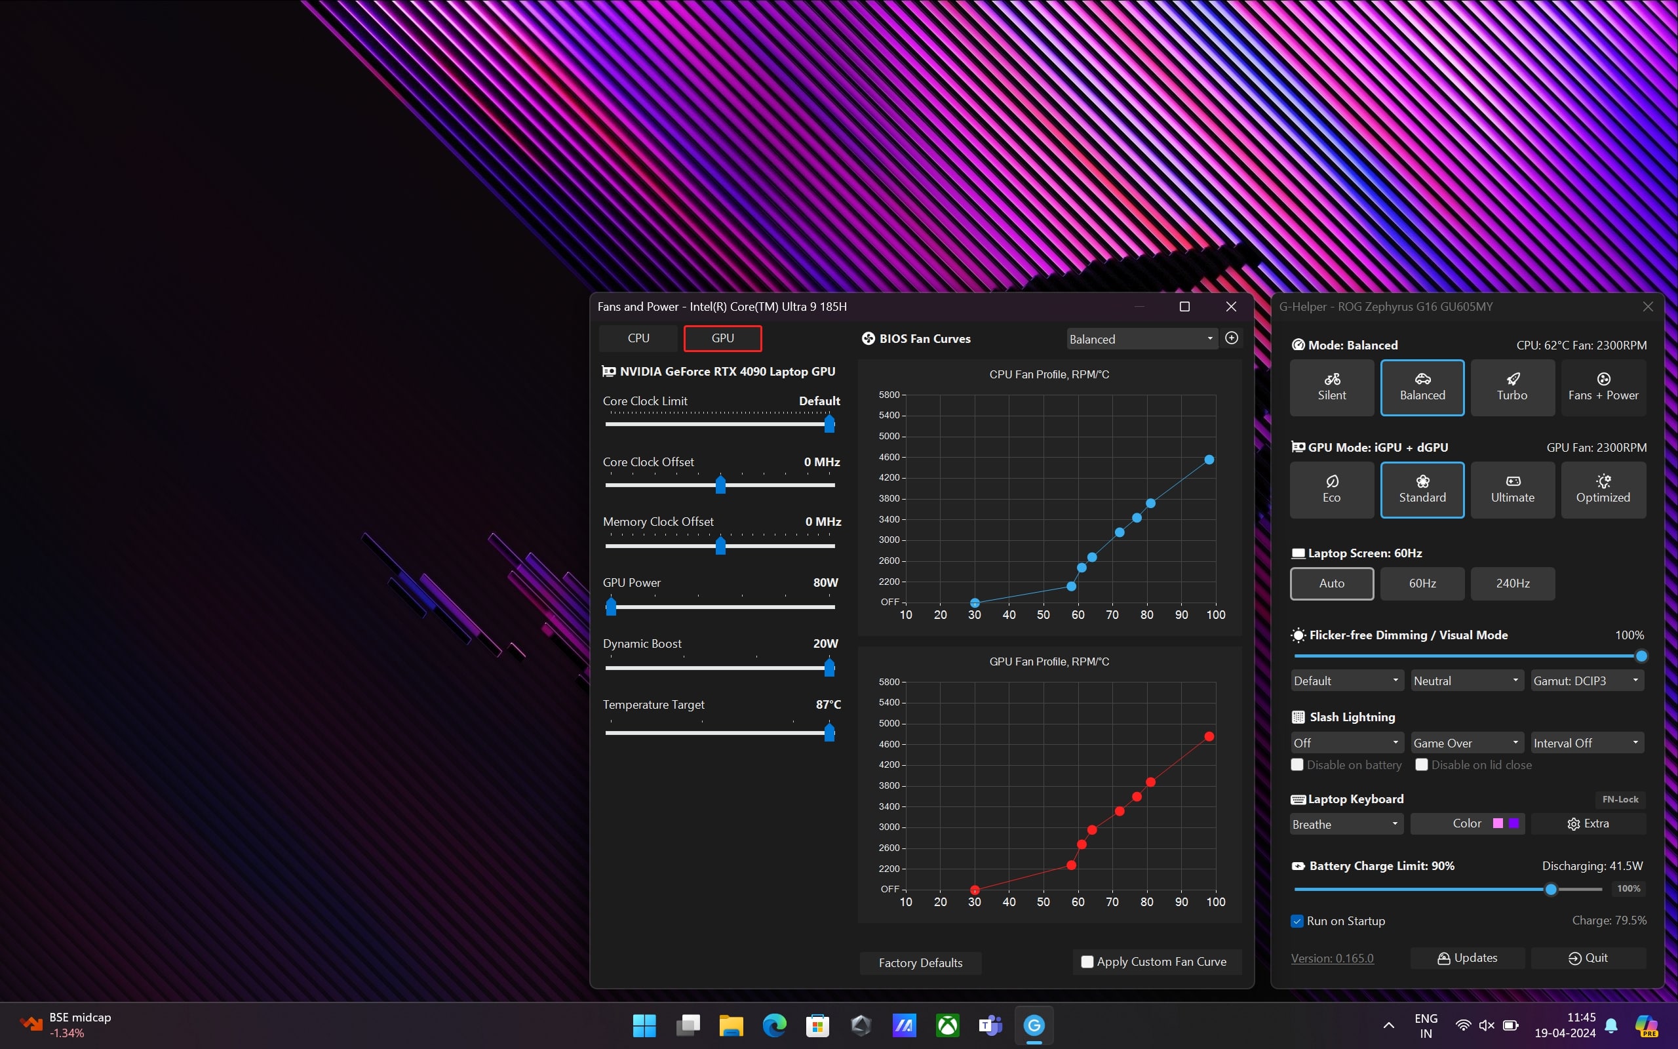Image resolution: width=1678 pixels, height=1049 pixels.
Task: Switch to Silent performance mode
Action: [1331, 387]
